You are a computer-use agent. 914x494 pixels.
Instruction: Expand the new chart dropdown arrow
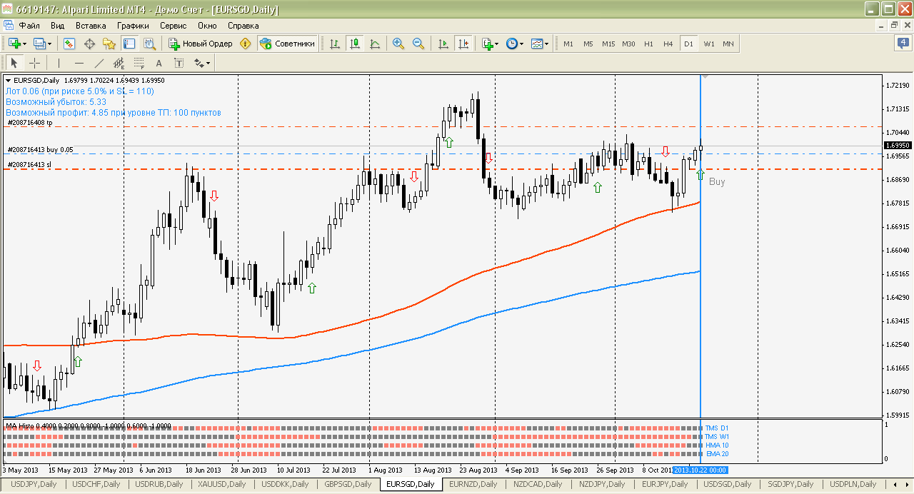(x=25, y=44)
